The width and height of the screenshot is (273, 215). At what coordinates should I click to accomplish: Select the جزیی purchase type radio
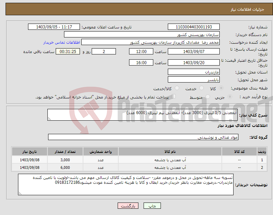[x=230, y=96]
